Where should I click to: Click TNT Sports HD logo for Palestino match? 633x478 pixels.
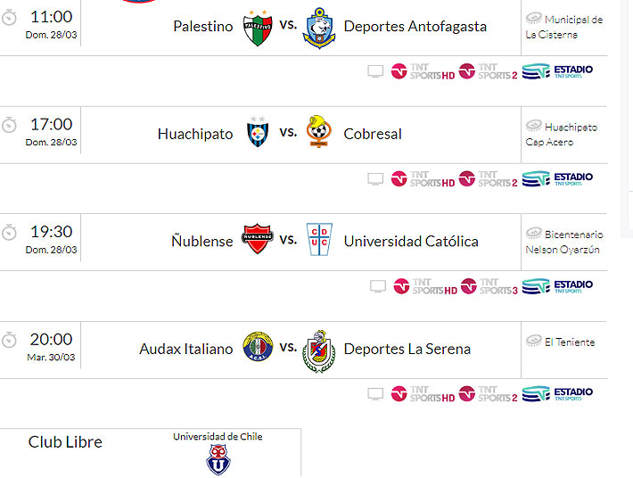(423, 71)
